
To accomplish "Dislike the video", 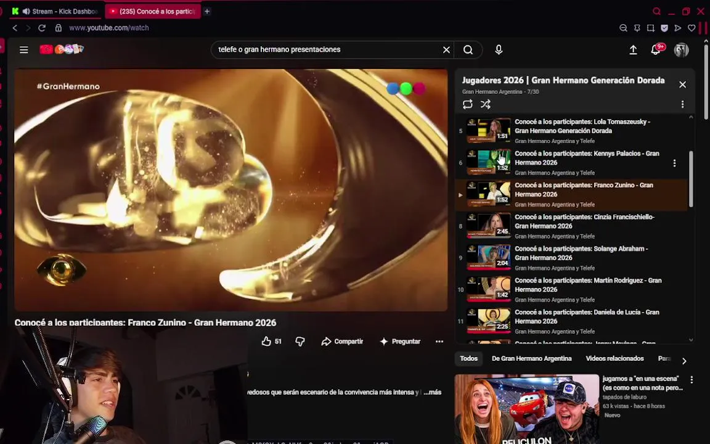I will coord(300,342).
